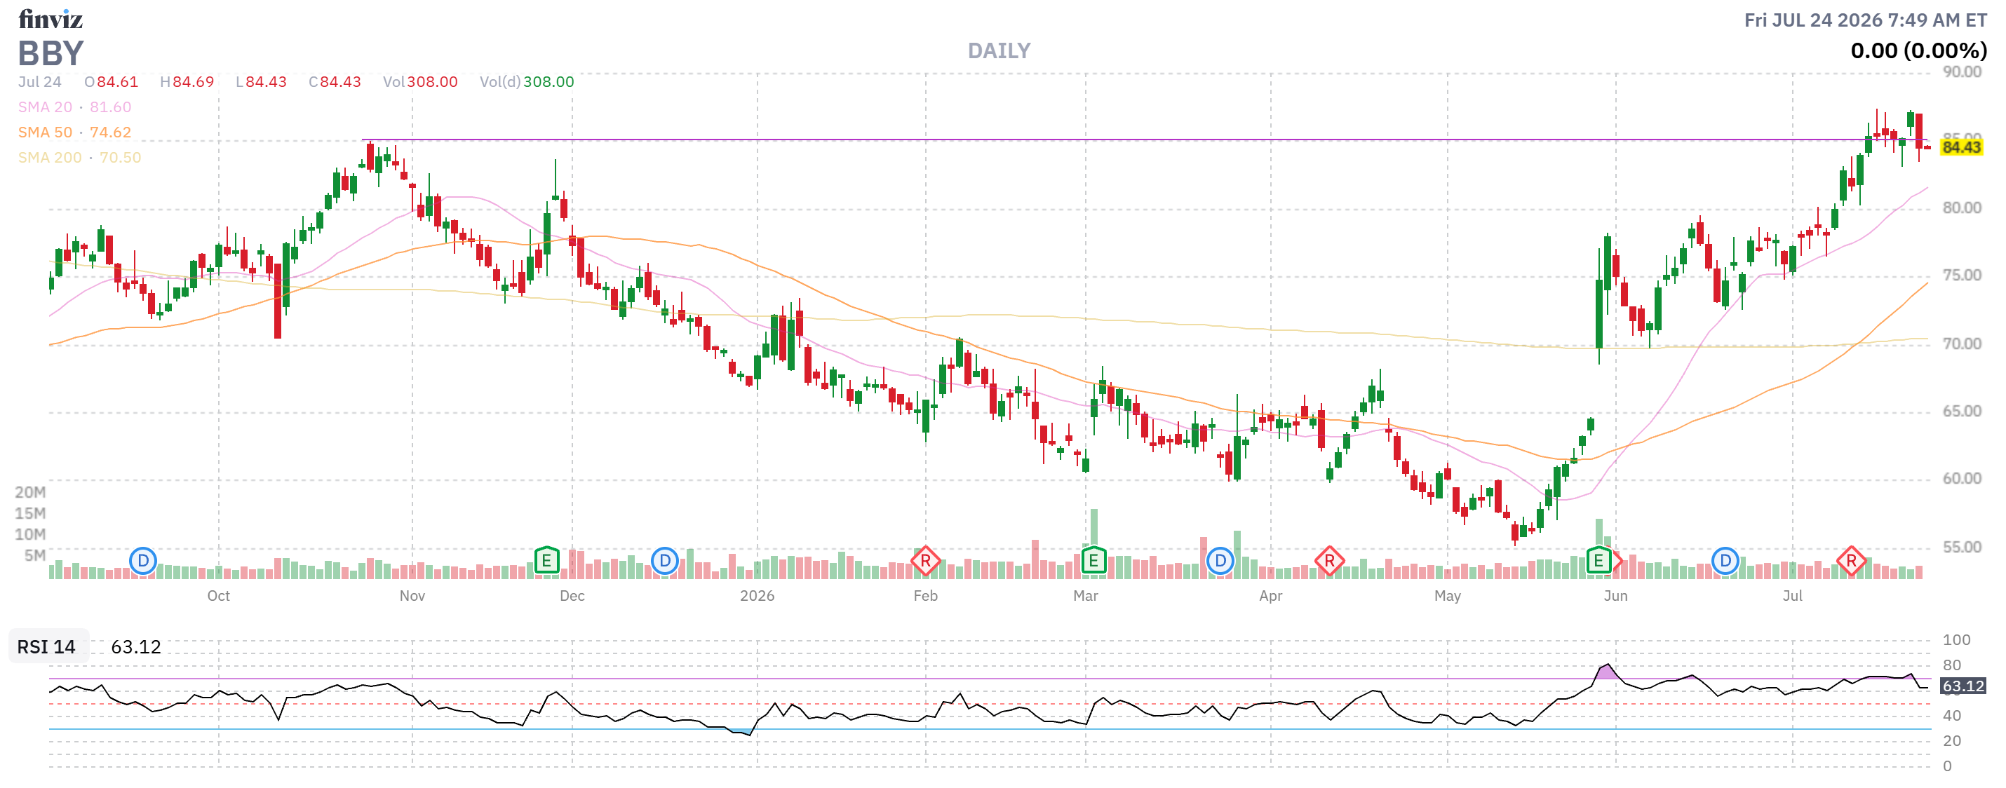The height and width of the screenshot is (788, 2006).
Task: Click the Feb label on time axis
Action: [x=925, y=596]
